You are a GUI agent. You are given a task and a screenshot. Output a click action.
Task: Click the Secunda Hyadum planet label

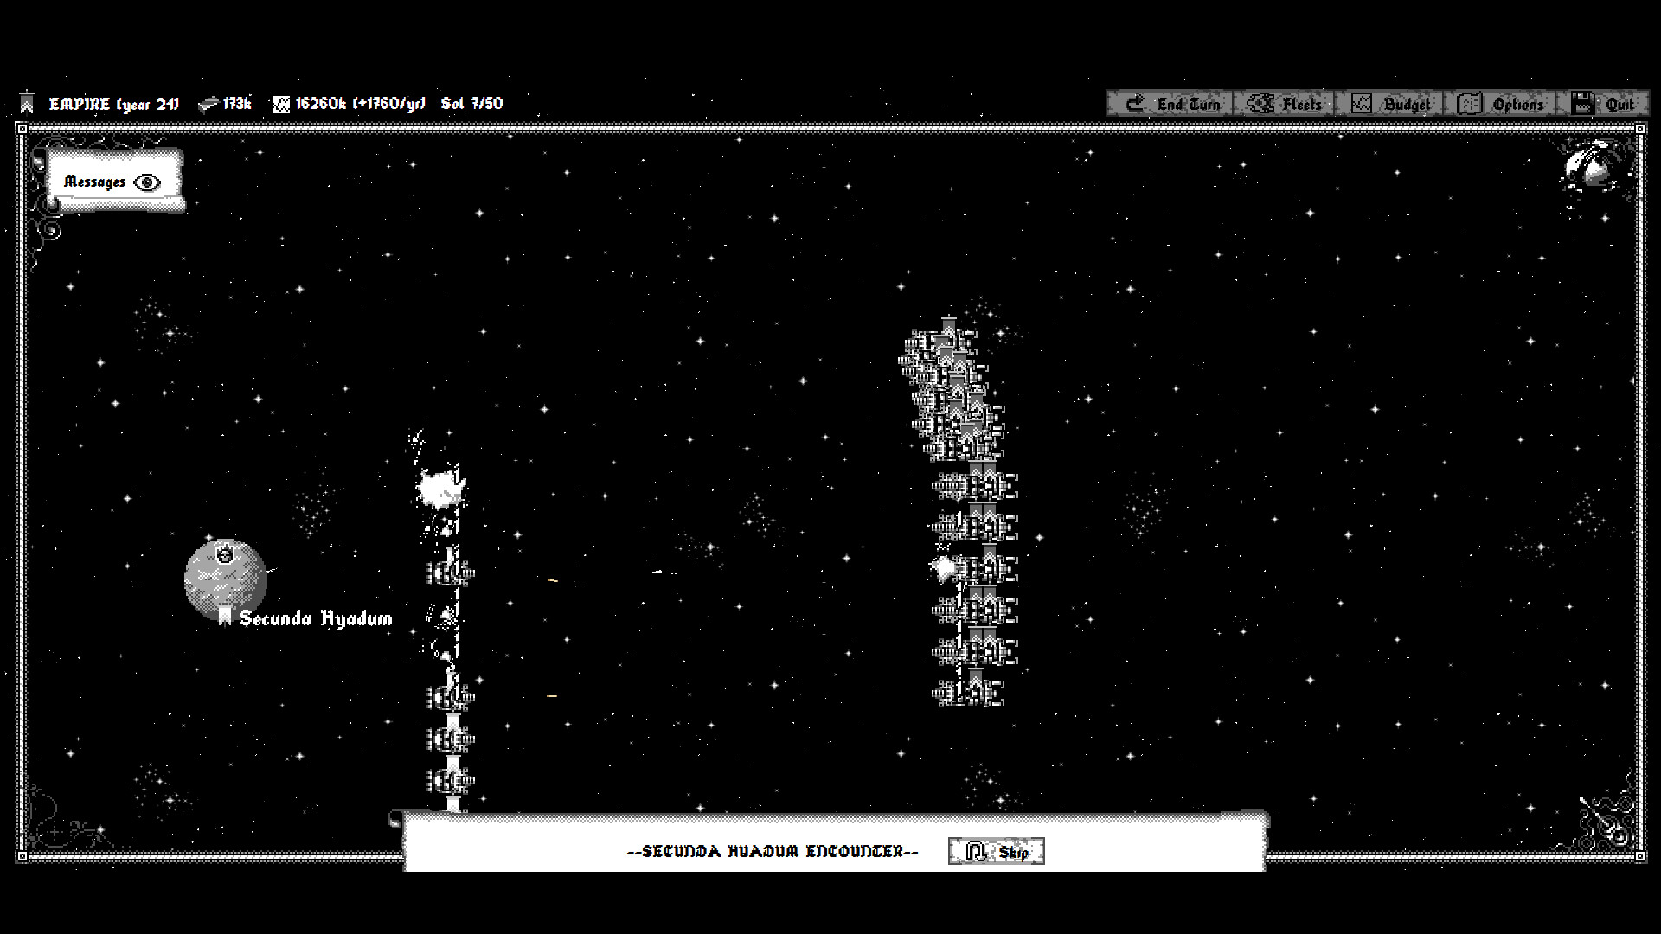point(315,619)
